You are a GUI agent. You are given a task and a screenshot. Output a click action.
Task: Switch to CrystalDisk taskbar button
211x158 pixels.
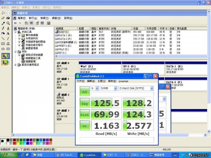[89, 155]
